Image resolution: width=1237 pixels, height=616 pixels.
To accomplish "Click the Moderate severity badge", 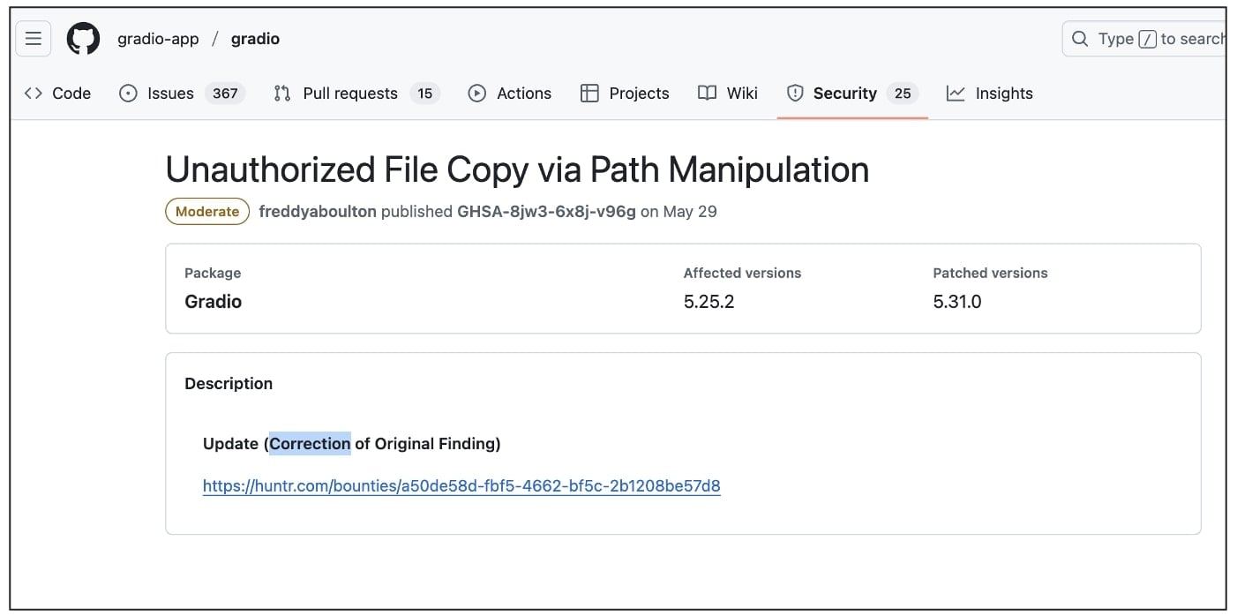I will [207, 212].
